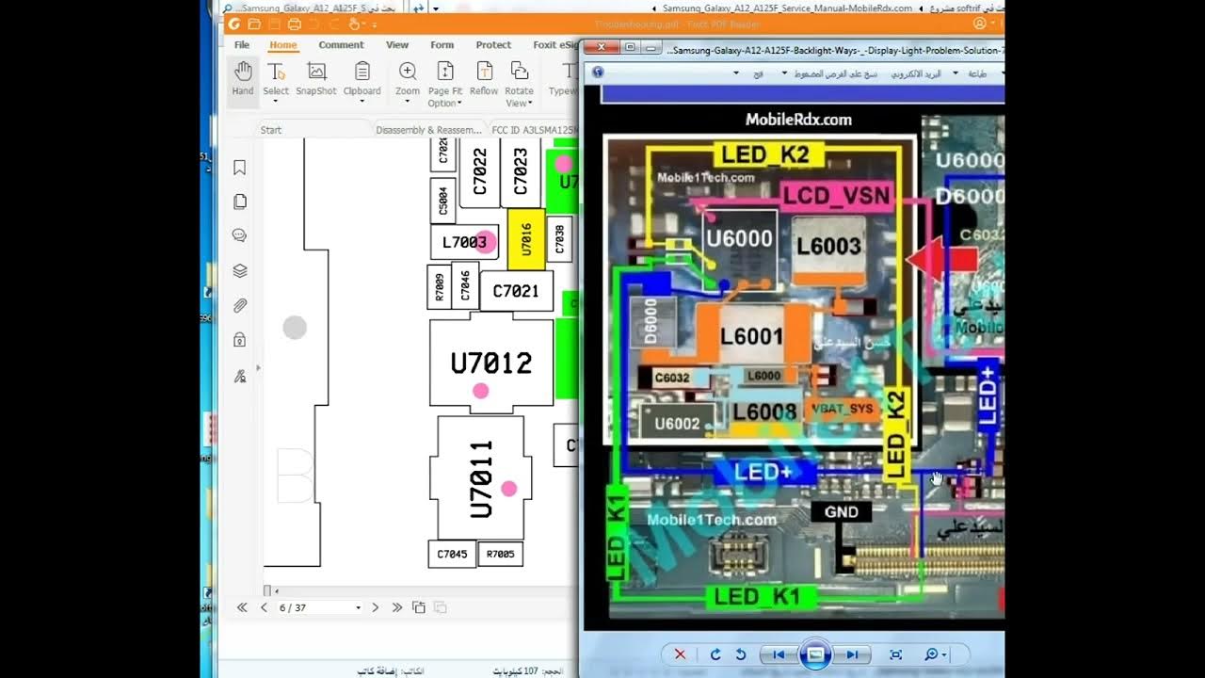The image size is (1205, 678).
Task: Switch to Disassembly & Reassem... document tab
Action: (428, 130)
